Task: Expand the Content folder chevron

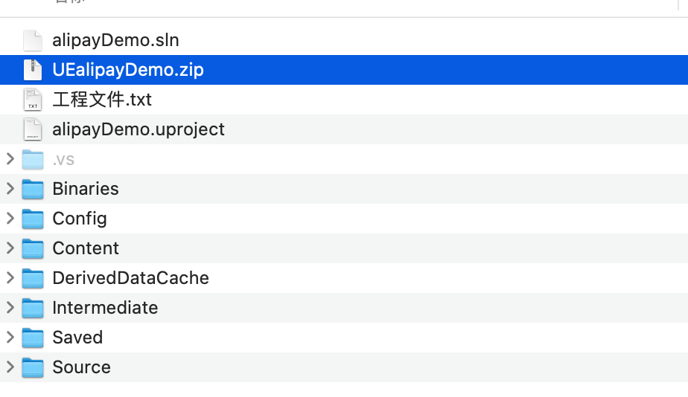Action: point(10,248)
